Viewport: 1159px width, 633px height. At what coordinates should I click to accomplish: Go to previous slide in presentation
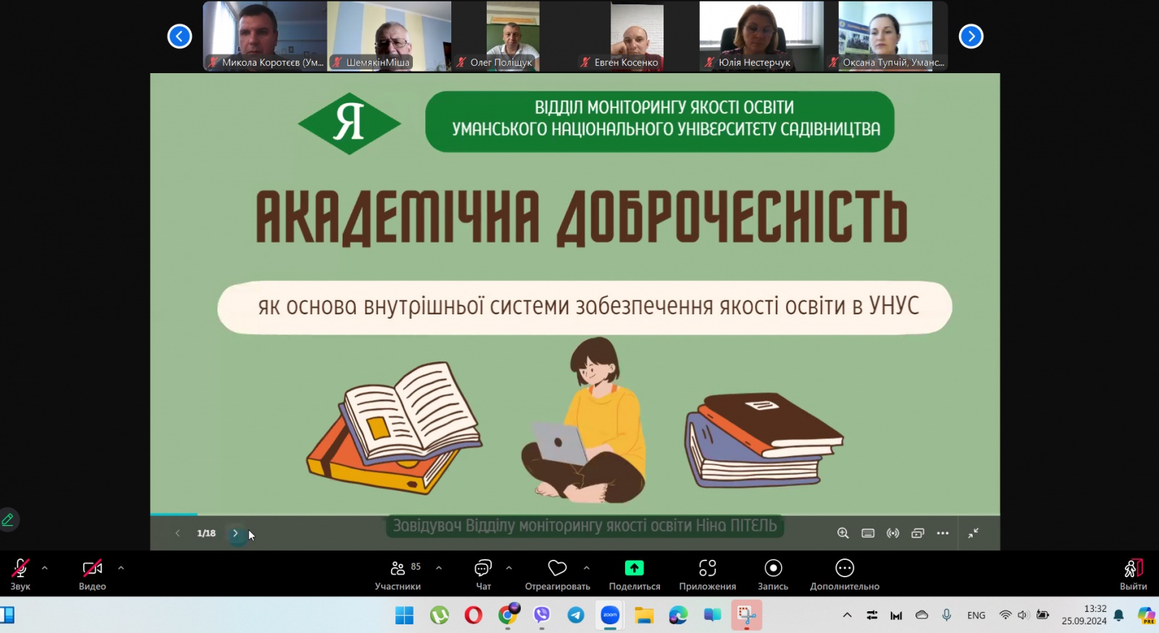(177, 533)
